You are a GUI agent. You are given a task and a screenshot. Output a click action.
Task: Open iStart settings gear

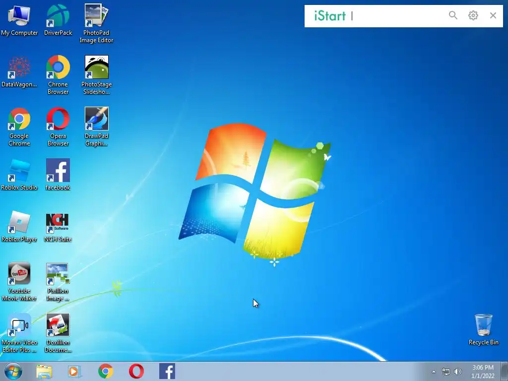pos(473,15)
